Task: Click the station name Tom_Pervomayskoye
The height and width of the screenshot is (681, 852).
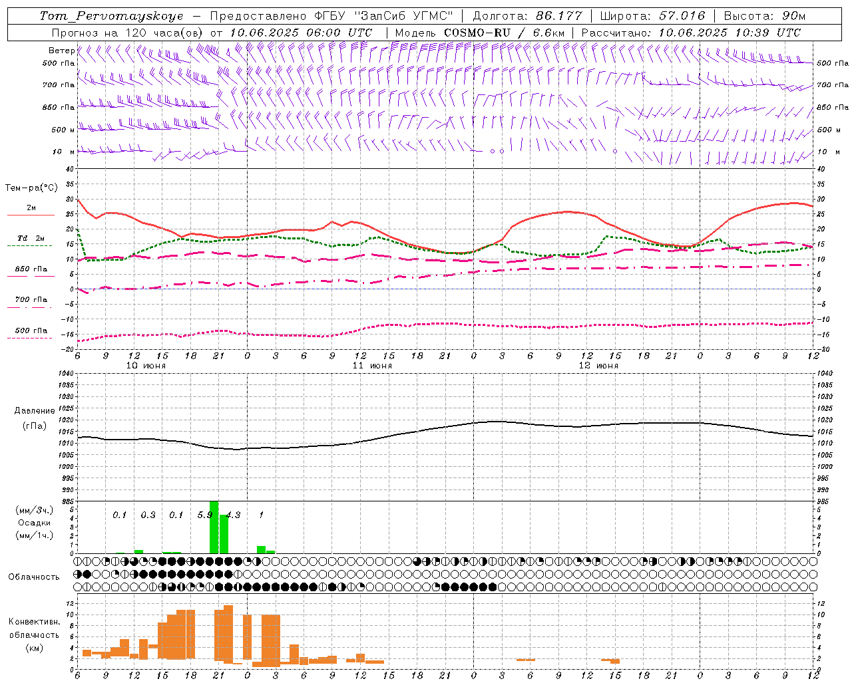Action: (111, 16)
